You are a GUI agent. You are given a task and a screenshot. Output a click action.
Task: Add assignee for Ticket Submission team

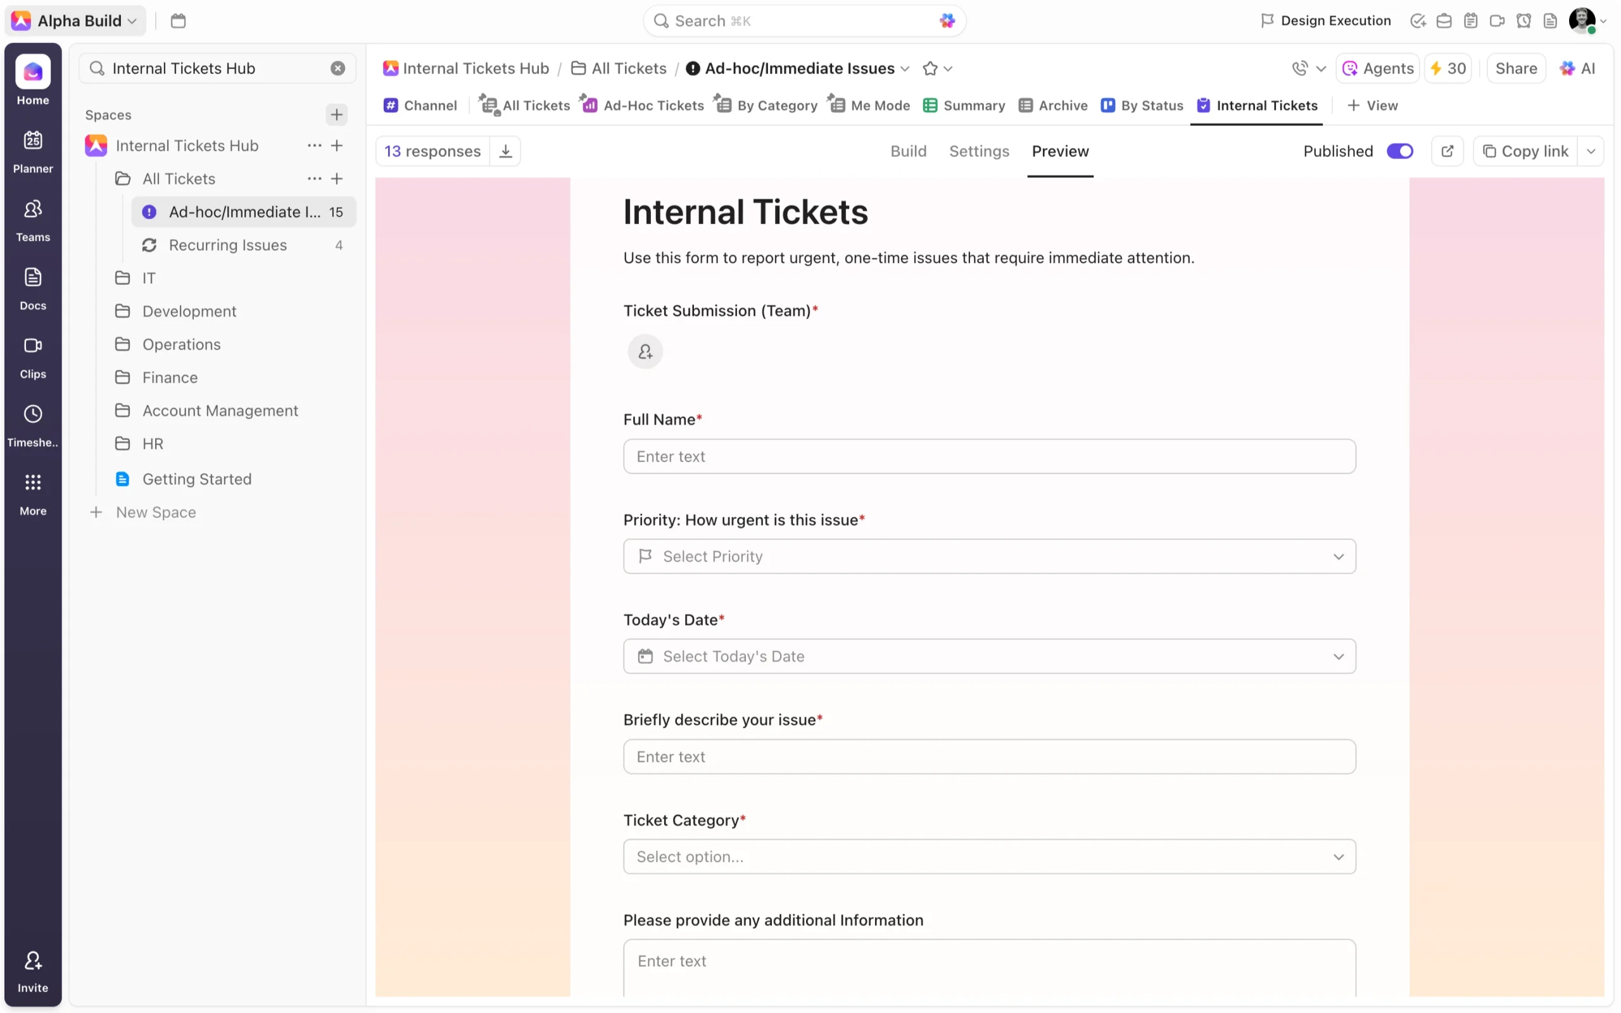pyautogui.click(x=645, y=352)
